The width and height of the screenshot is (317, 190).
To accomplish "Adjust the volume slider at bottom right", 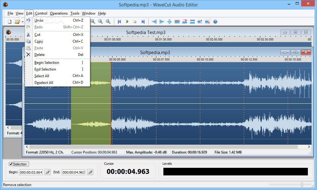I will pyautogui.click(x=302, y=184).
